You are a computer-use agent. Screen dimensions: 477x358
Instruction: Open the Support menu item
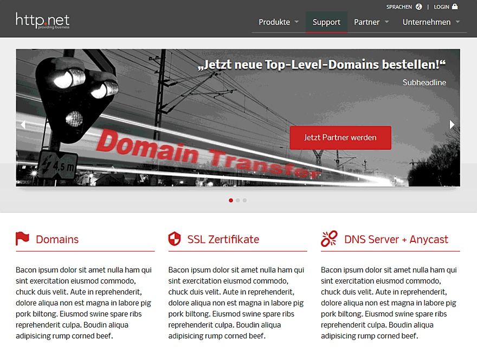coord(326,22)
